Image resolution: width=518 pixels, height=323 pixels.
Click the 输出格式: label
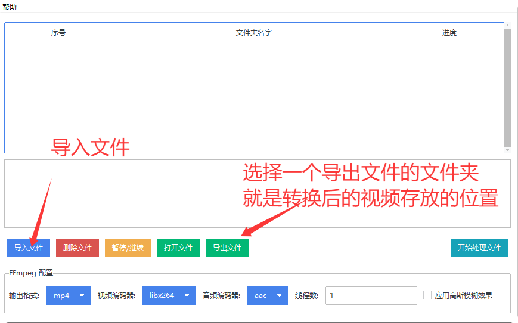tap(24, 295)
